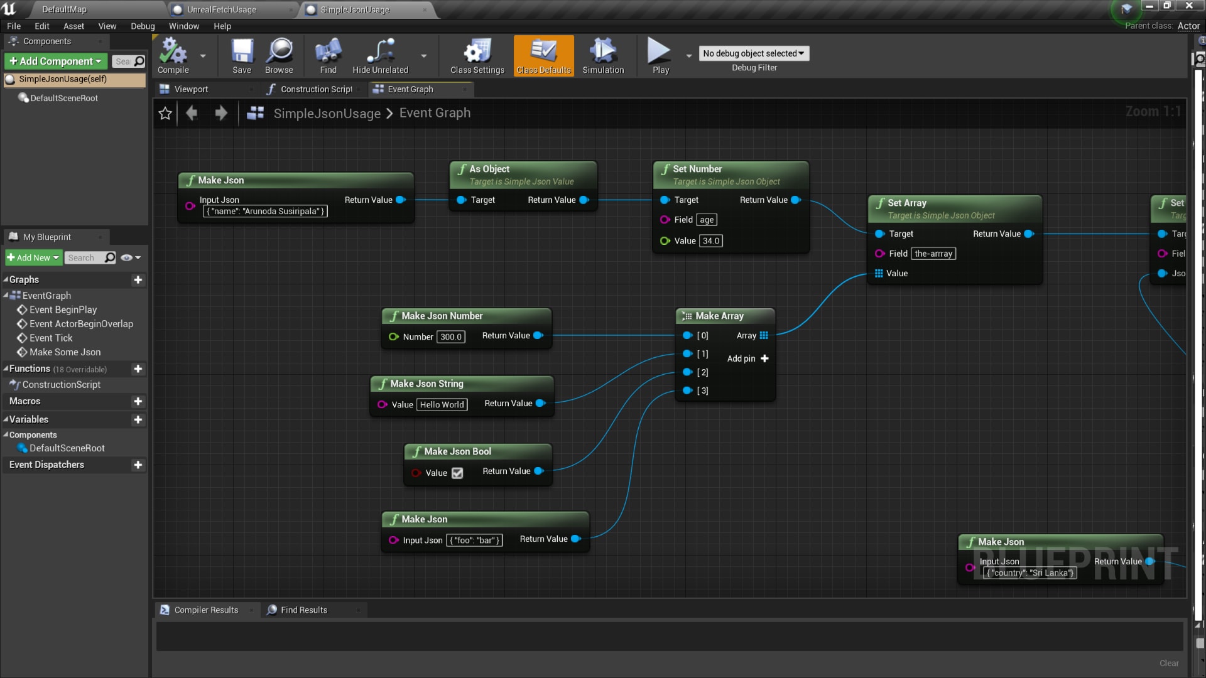Expand the Add Component dropdown

(x=55, y=61)
